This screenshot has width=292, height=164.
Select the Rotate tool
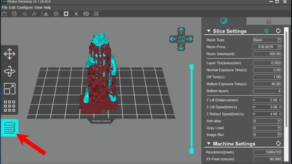(x=10, y=71)
